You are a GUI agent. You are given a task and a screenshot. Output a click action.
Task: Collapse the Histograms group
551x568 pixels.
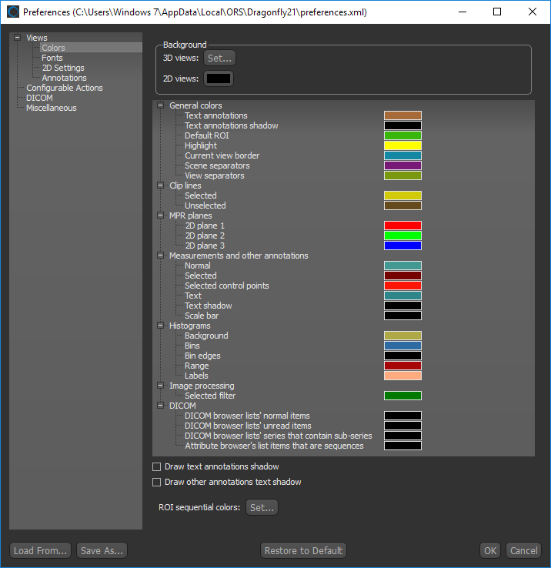coord(160,326)
